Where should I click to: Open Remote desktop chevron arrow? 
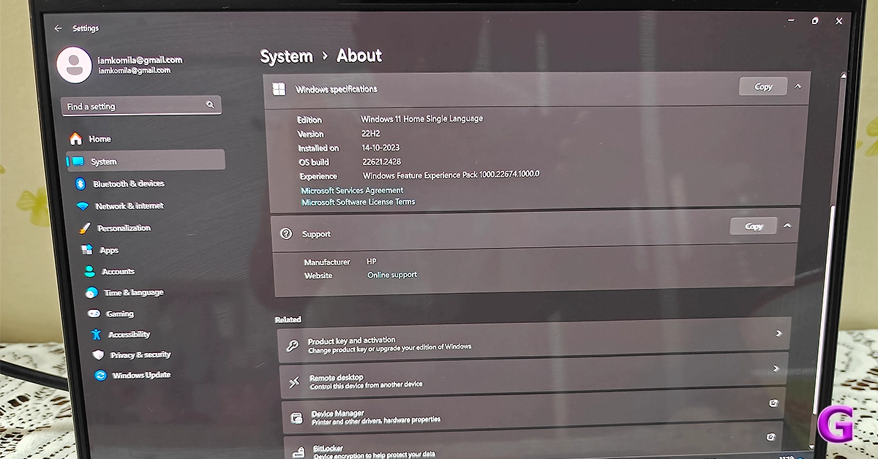pyautogui.click(x=776, y=368)
